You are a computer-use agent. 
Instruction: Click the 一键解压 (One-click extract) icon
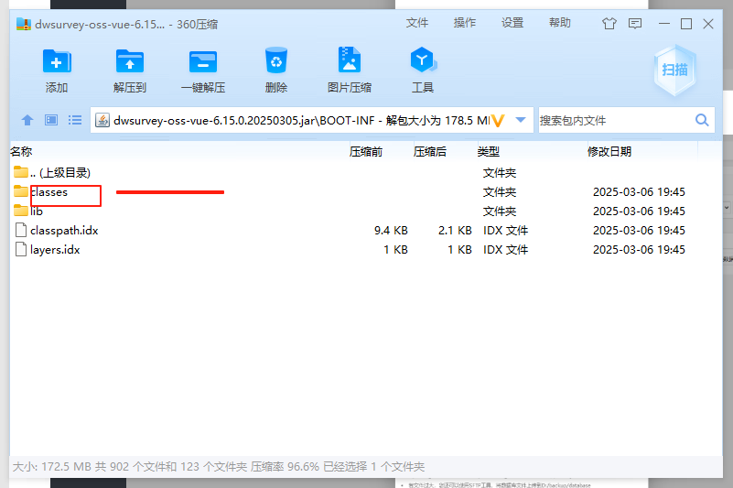pyautogui.click(x=203, y=63)
